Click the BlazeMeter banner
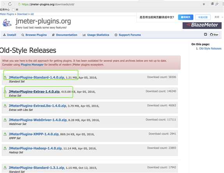Image resolution: width=224 pixels, height=173 pixels. [x=202, y=25]
